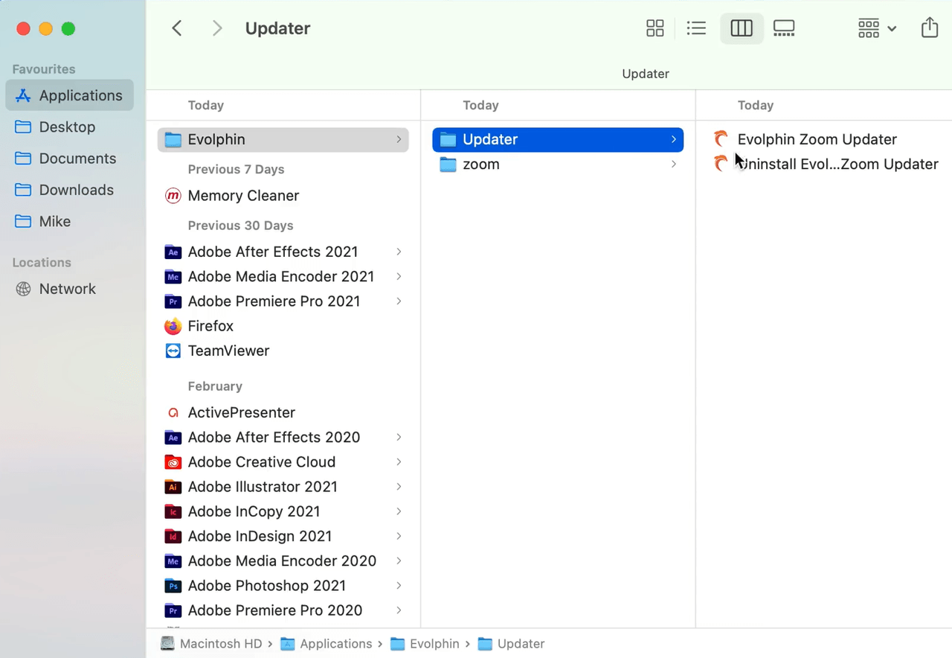Click the Adobe Media Encoder 2020 icon
The height and width of the screenshot is (658, 952).
pos(173,560)
